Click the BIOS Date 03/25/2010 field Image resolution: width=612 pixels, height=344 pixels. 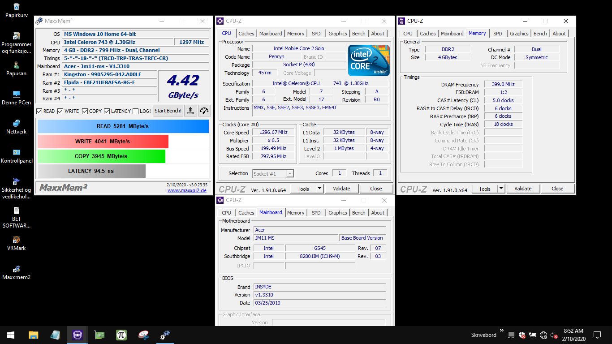(320, 303)
